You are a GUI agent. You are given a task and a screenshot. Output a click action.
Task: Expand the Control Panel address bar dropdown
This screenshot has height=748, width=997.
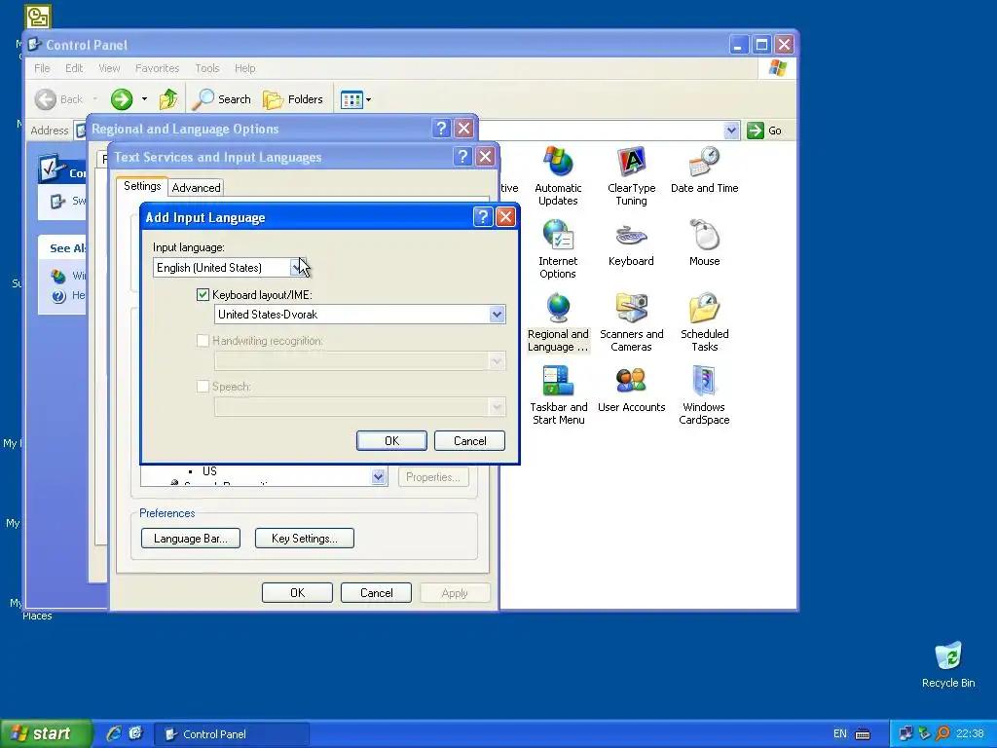[x=731, y=131]
